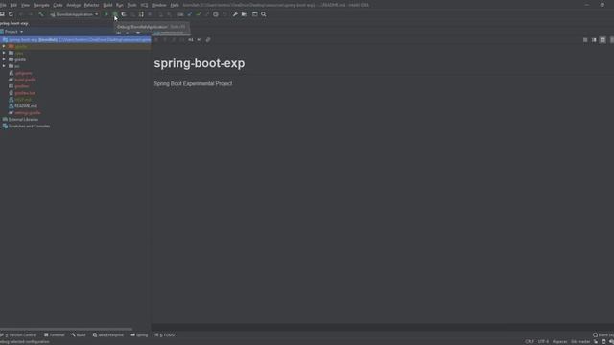Click the Attach debugger to process icon
Viewport: 614px width, 345px height.
[x=141, y=14]
